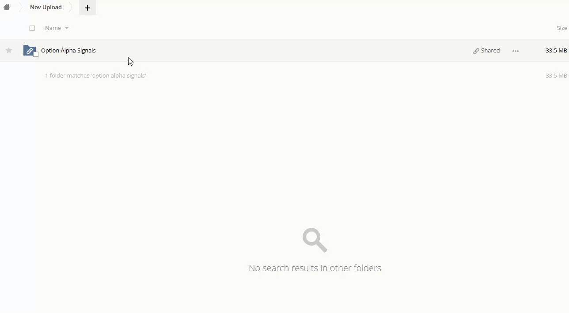
Task: Go to the Home root folder icon
Action: click(x=7, y=7)
